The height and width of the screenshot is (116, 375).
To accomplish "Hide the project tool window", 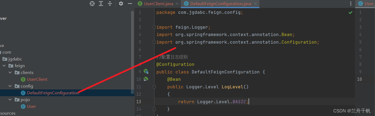I will point(130,4).
